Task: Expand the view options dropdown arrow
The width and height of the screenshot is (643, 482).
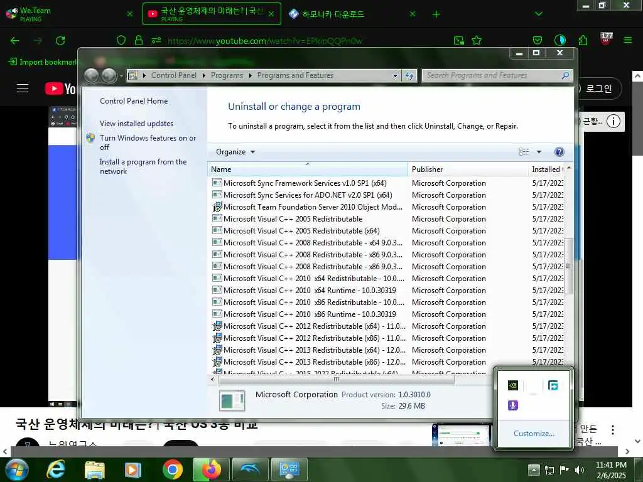Action: (x=539, y=152)
